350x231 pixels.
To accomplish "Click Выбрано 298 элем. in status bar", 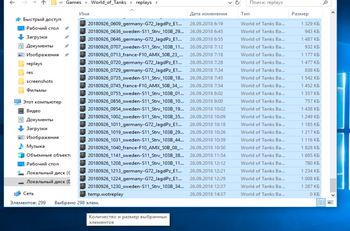I will point(77,203).
